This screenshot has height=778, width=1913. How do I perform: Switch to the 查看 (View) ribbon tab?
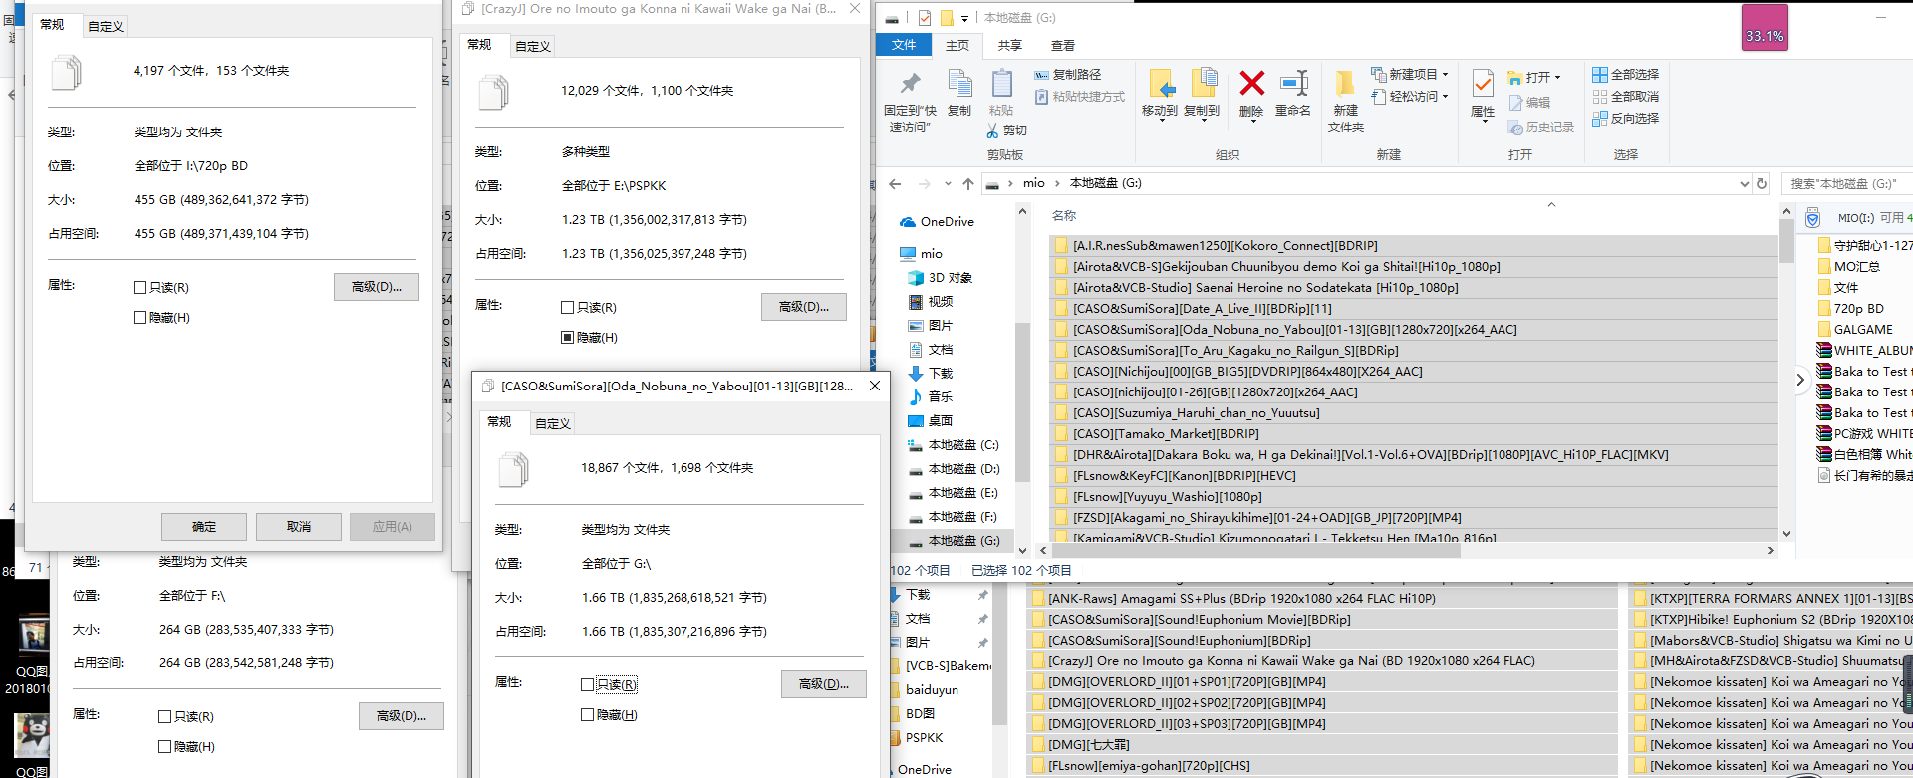pos(1063,46)
